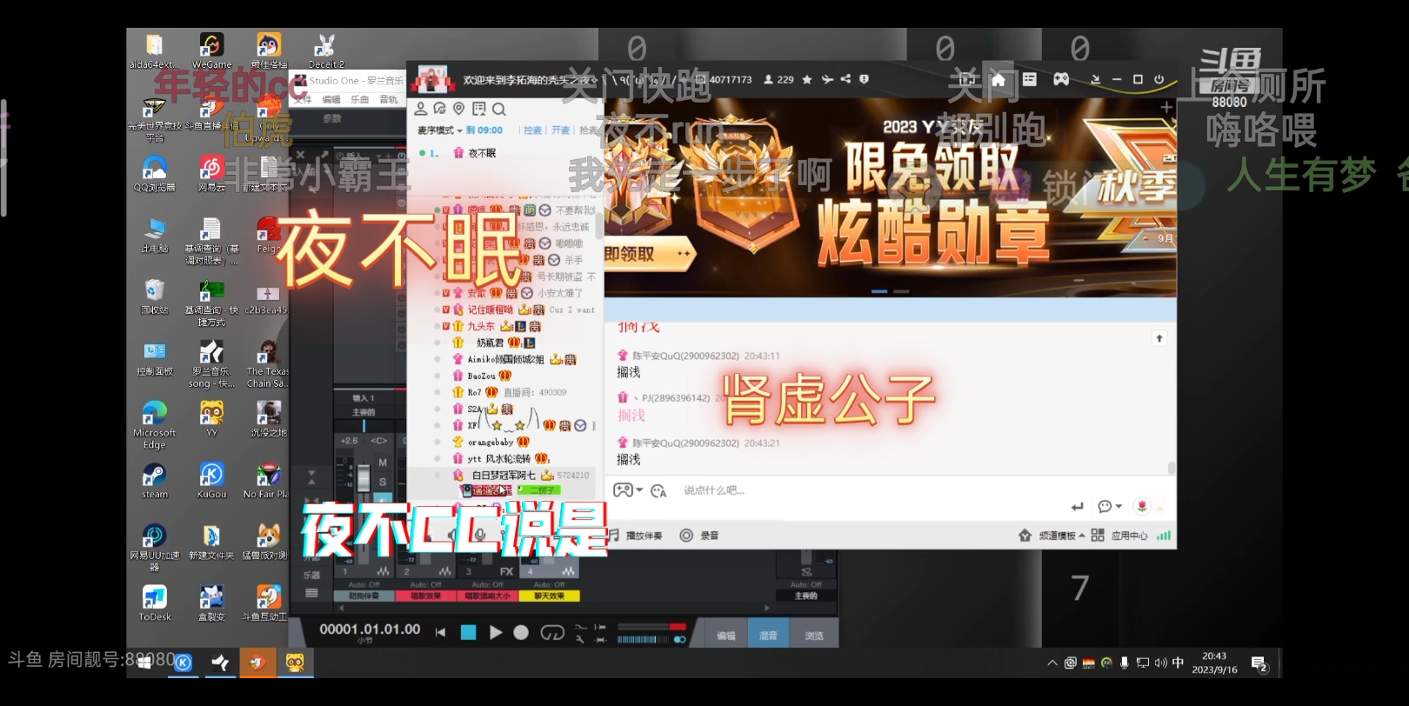Click the 应用中心 grid icon
Viewport: 1409px width, 706px height.
click(x=1098, y=536)
